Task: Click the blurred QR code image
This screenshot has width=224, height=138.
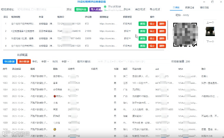Action: pyautogui.click(x=185, y=34)
